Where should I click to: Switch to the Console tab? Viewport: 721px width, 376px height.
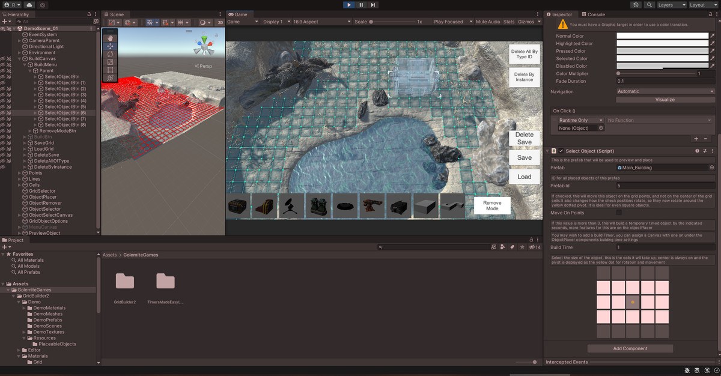(596, 14)
